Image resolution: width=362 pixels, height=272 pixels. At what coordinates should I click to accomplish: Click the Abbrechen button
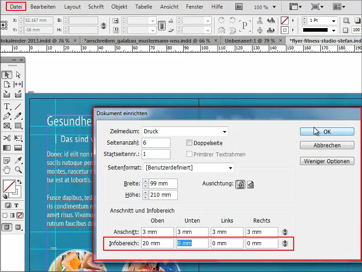pos(327,145)
